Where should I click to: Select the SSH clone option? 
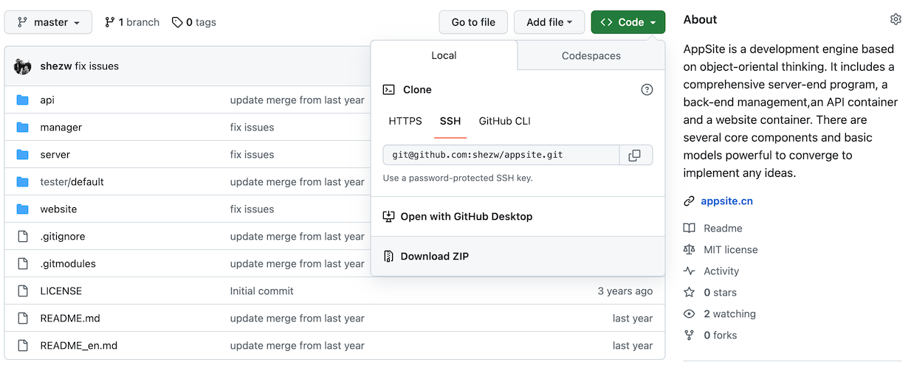point(450,121)
